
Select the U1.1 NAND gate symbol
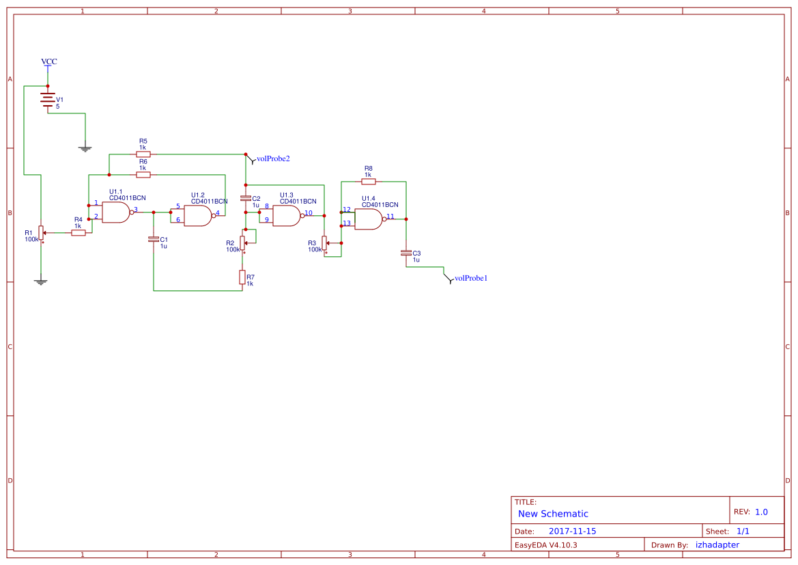tap(117, 212)
